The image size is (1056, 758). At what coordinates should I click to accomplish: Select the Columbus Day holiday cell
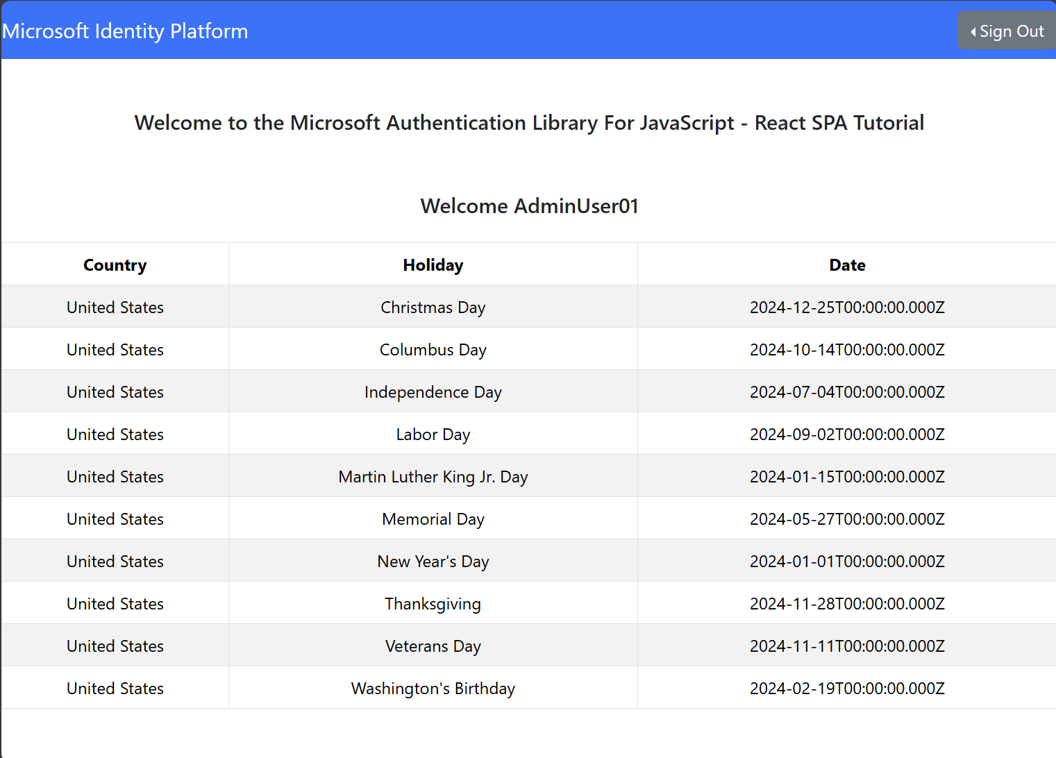(433, 350)
